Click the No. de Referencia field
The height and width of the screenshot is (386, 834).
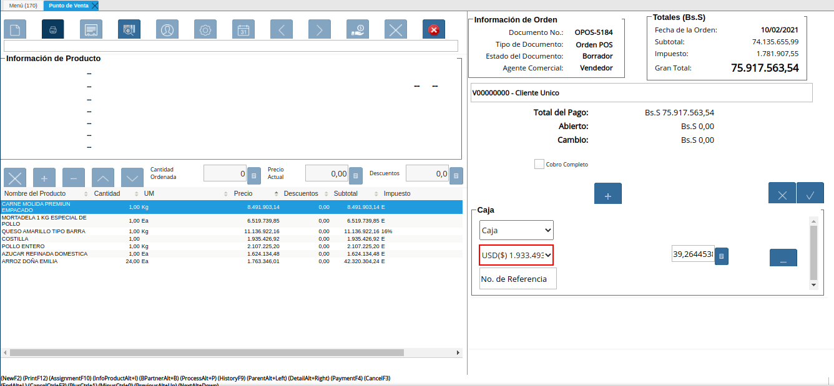518,279
